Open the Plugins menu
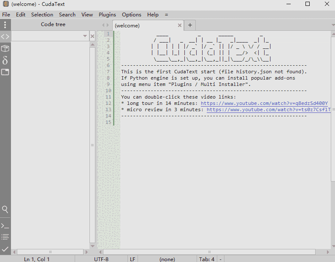The image size is (335, 262). point(107,14)
